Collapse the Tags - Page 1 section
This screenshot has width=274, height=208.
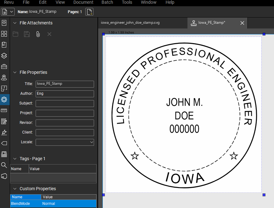(15, 159)
